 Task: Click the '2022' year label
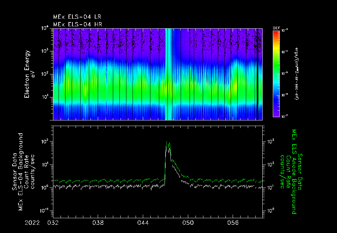[x=32, y=223]
